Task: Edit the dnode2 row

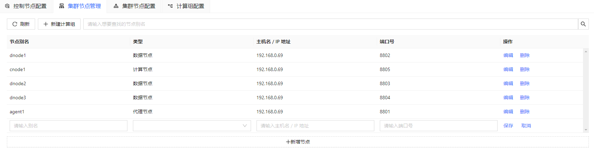Action: (508, 83)
